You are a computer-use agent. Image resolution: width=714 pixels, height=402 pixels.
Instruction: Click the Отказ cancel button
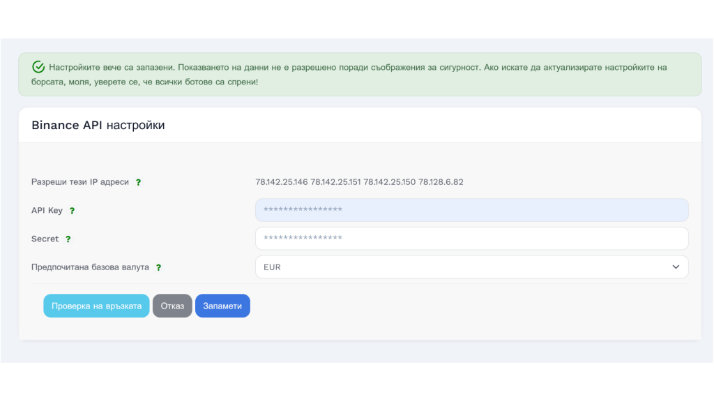[x=172, y=306]
